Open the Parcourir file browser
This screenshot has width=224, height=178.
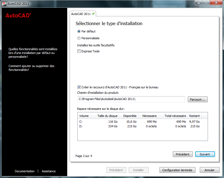pos(198,99)
